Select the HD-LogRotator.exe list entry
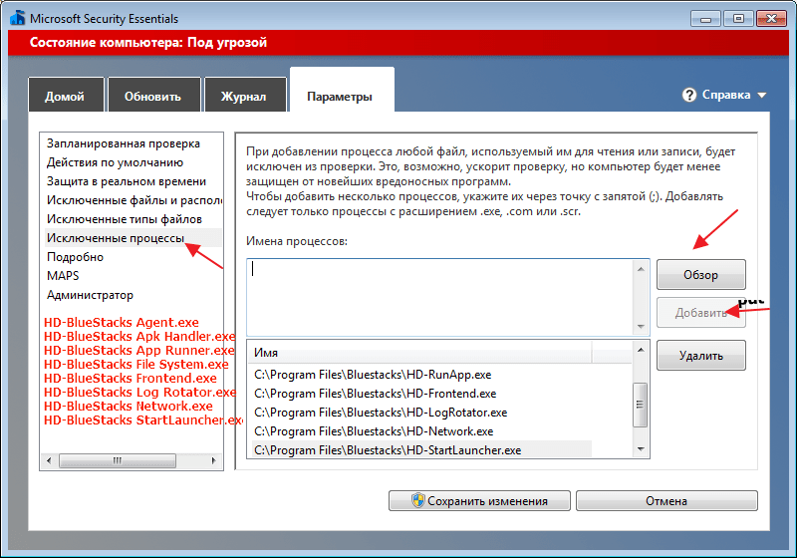The width and height of the screenshot is (797, 558). point(421,413)
